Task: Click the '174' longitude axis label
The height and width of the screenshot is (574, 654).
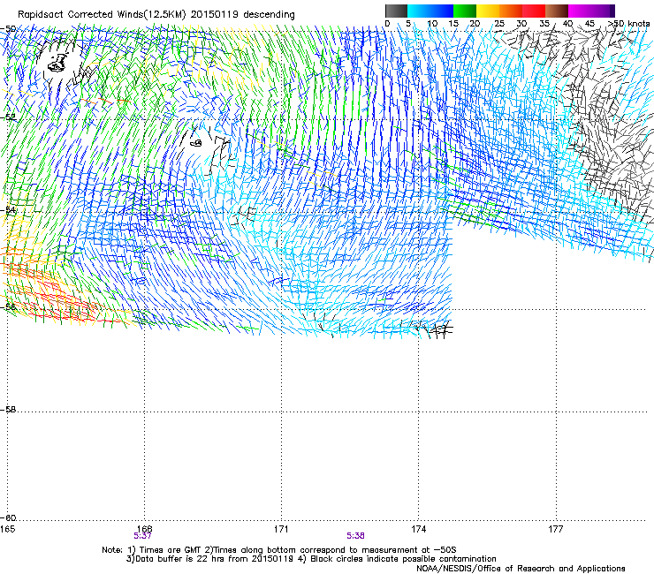Action: point(418,529)
